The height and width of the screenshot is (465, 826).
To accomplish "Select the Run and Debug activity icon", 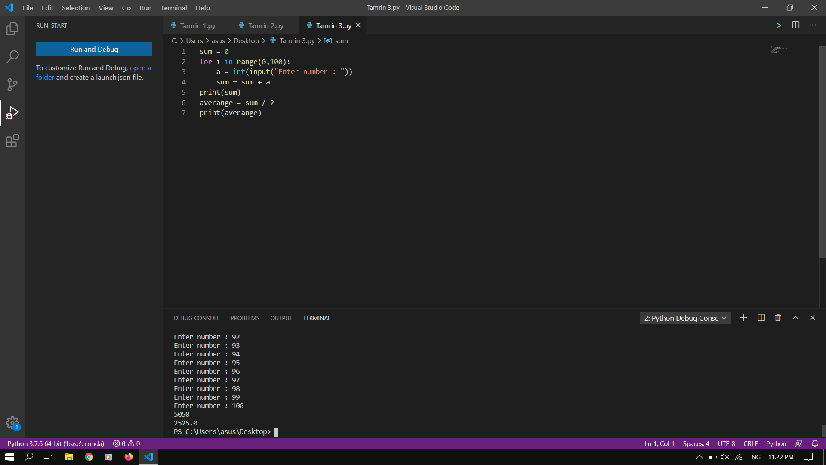I will click(12, 113).
